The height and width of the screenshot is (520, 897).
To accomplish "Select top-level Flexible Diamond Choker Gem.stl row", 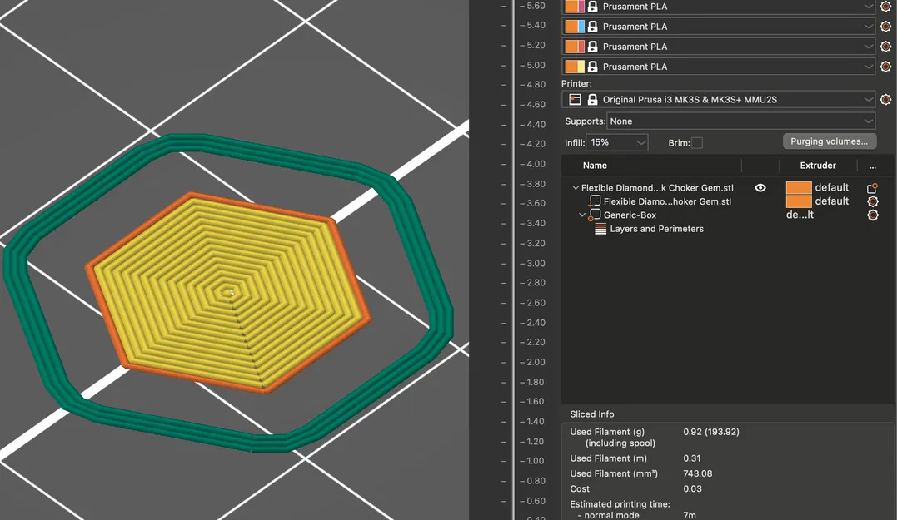I will tap(657, 187).
